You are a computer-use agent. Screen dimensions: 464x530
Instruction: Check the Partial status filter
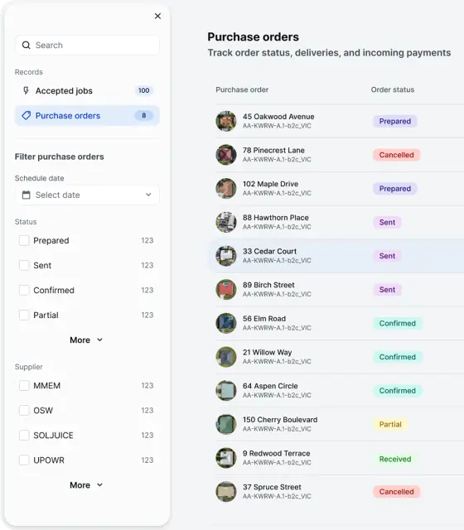24,315
